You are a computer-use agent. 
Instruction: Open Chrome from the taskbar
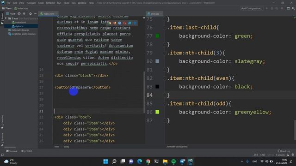pyautogui.click(x=148, y=161)
